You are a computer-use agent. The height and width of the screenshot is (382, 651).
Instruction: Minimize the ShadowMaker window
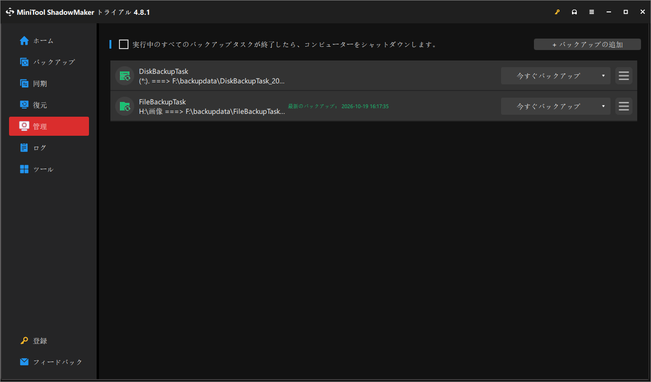(609, 12)
